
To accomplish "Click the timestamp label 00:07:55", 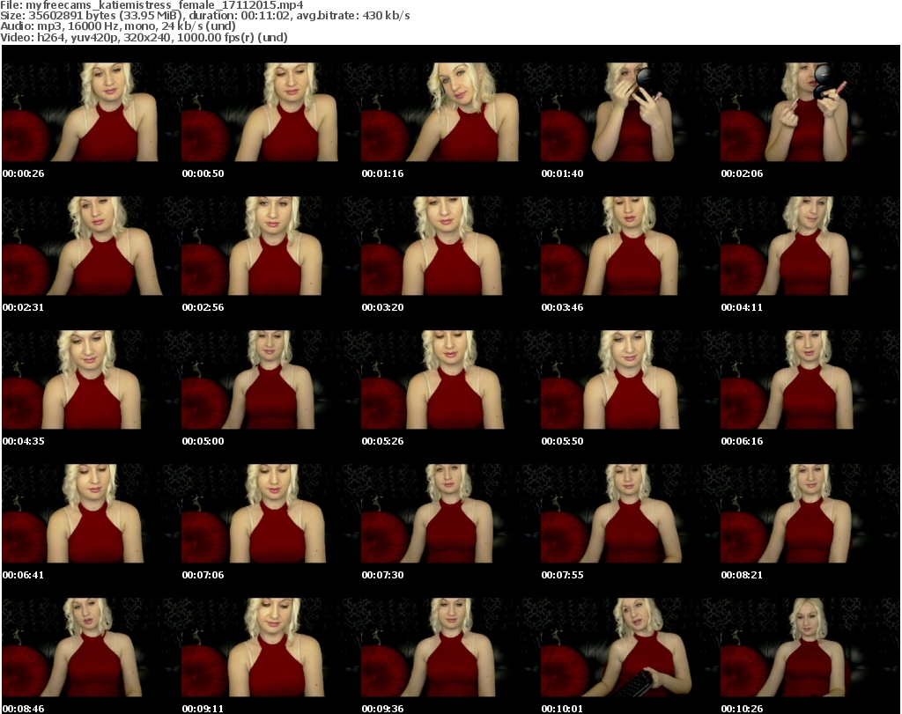I will click(562, 576).
